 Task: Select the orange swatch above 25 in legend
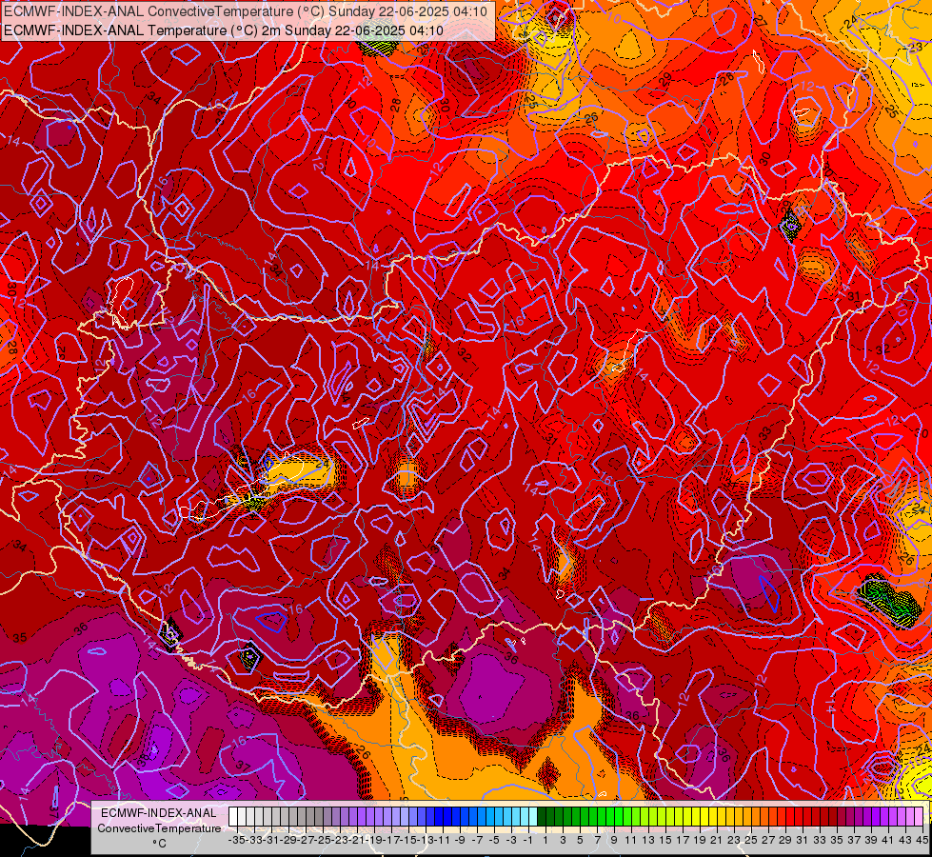click(747, 817)
